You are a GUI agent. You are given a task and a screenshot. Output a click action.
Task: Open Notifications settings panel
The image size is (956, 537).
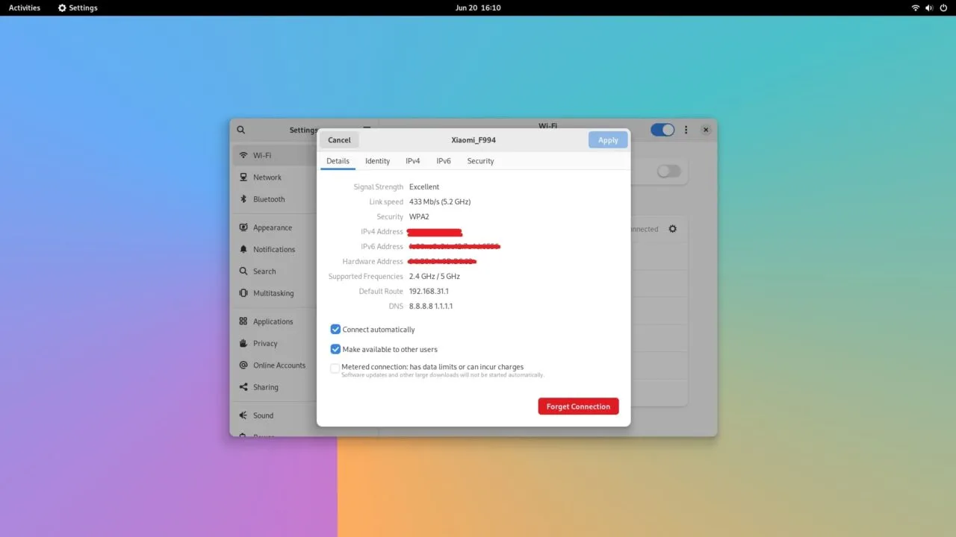[x=273, y=249]
